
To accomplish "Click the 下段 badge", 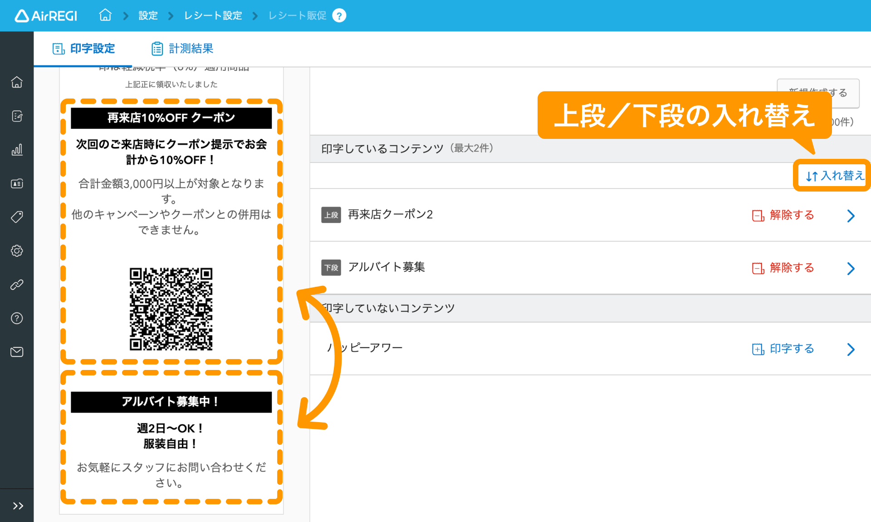I will [x=331, y=267].
